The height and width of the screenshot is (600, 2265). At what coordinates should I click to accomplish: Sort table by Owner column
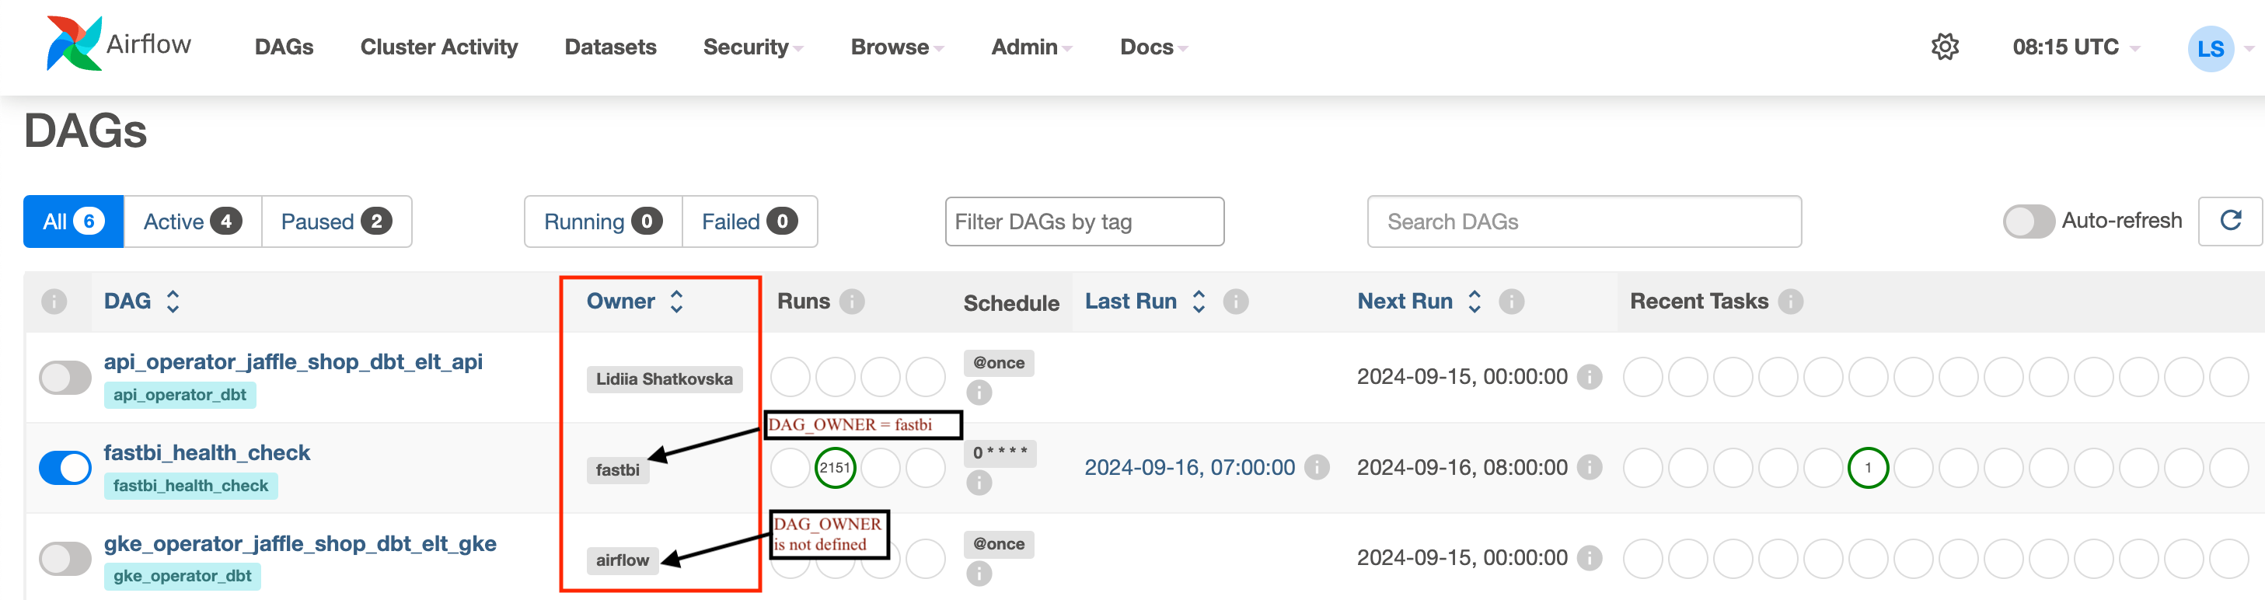point(635,301)
